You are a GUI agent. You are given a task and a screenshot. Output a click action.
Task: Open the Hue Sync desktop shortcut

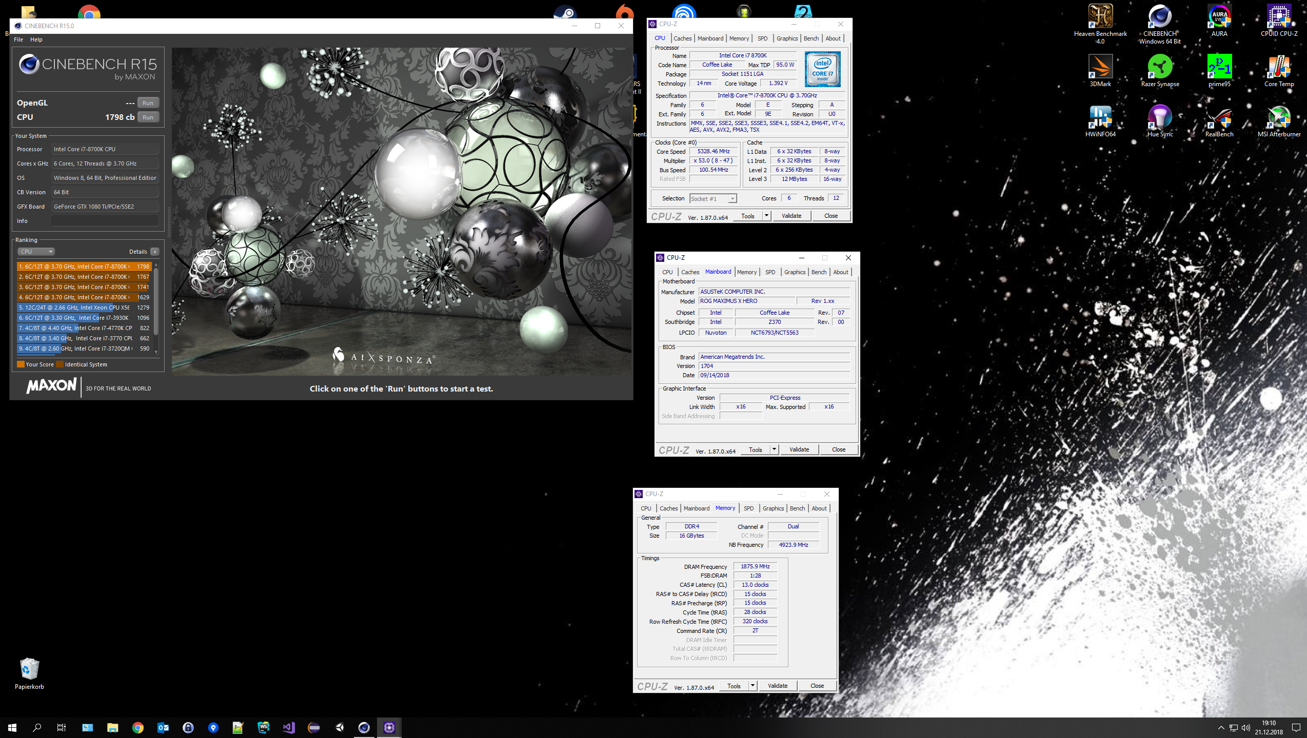tap(1160, 121)
